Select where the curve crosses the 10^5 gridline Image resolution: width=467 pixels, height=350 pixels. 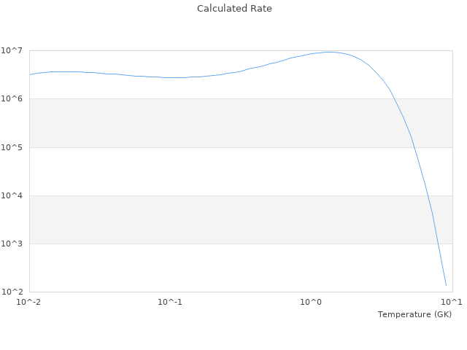(x=414, y=147)
